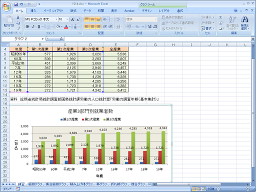This screenshot has width=256, height=192.
Task: Click the zoom slider in status bar
Action: click(233, 189)
